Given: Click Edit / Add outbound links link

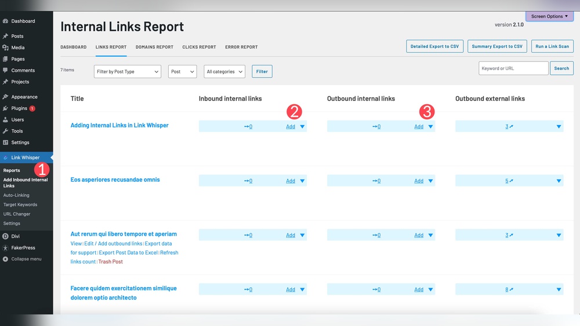Looking at the screenshot, I should (x=113, y=244).
